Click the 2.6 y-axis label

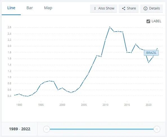(9, 27)
